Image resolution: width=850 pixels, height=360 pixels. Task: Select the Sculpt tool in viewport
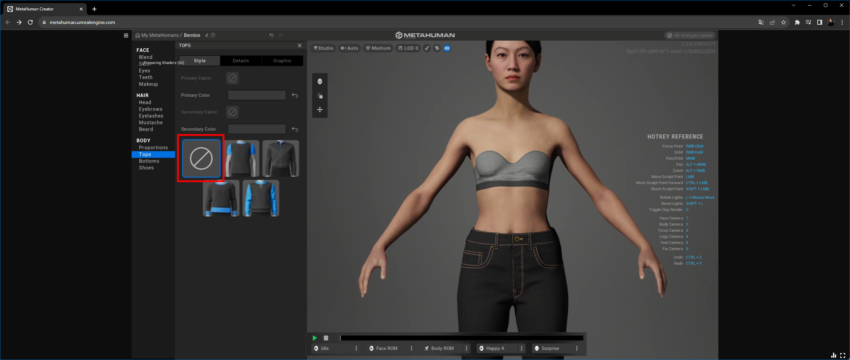click(320, 96)
